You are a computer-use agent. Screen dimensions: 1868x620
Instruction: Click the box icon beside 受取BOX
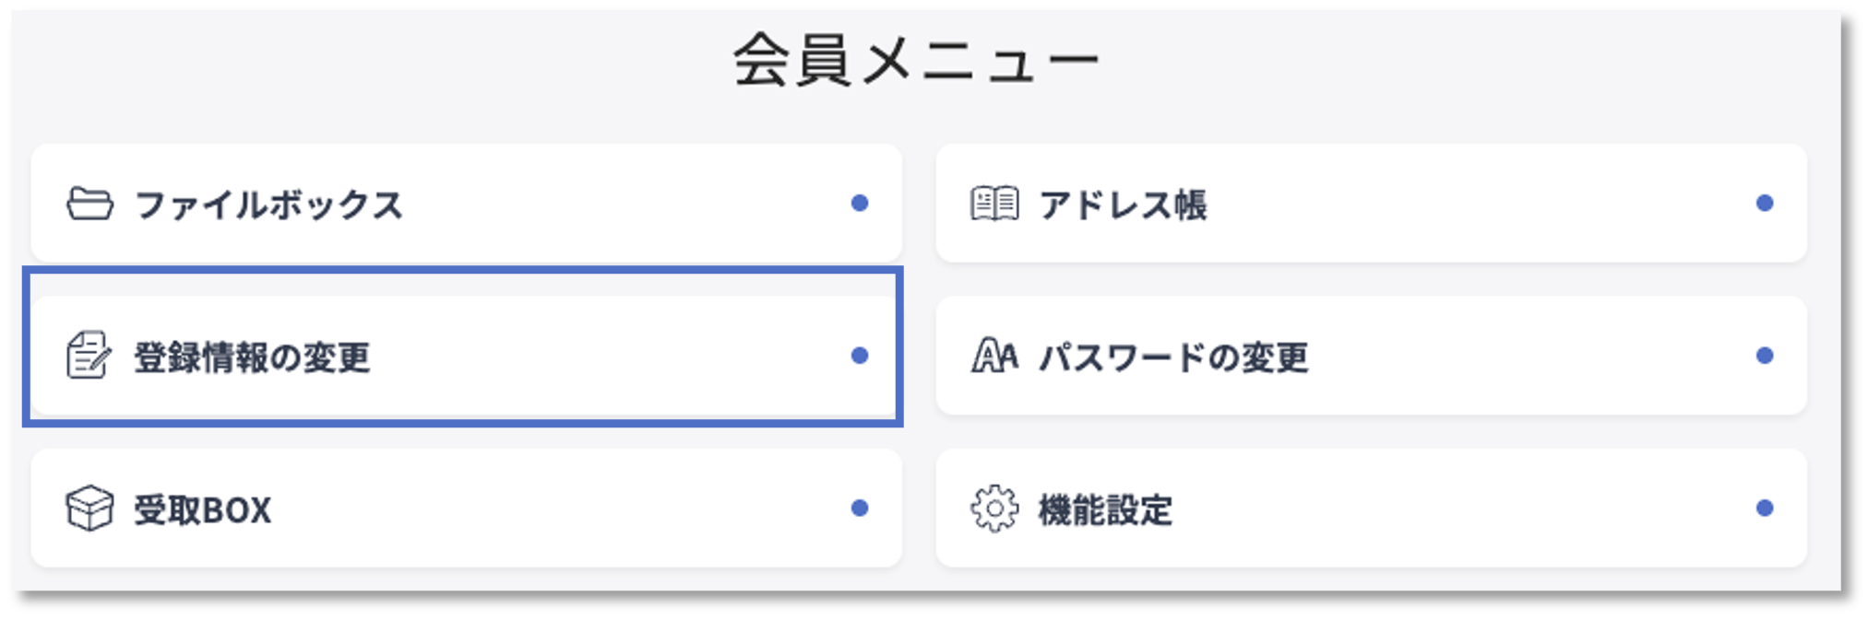(89, 509)
